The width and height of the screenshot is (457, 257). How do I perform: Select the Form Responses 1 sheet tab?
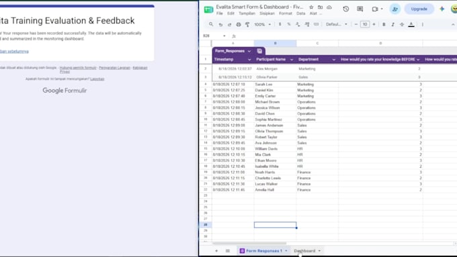point(264,251)
